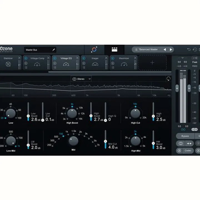Switch meter type to Peak
Viewport: 200px width, 200px height.
click(x=195, y=62)
